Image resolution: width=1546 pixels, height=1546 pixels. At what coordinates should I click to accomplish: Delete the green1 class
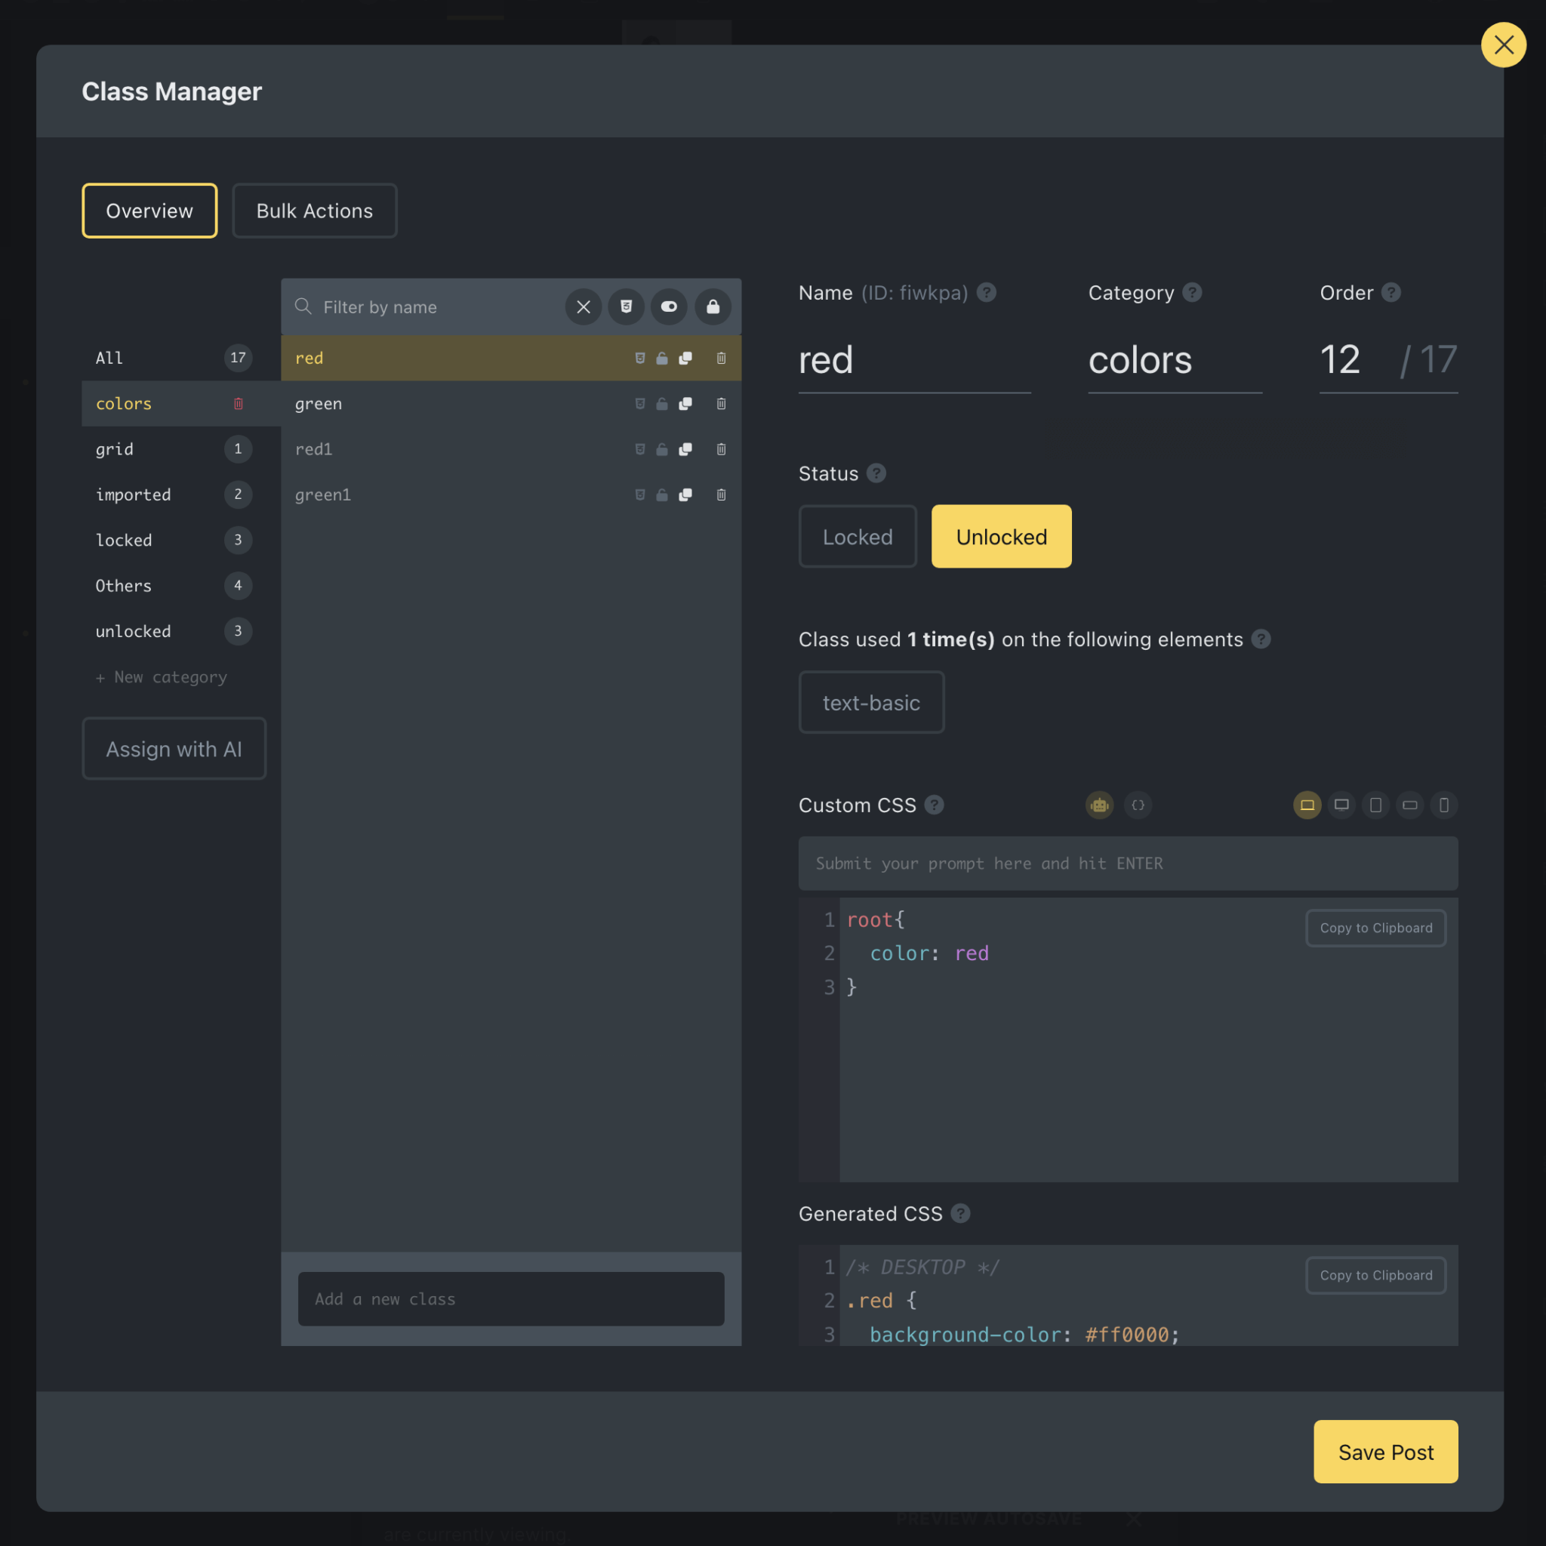[721, 494]
